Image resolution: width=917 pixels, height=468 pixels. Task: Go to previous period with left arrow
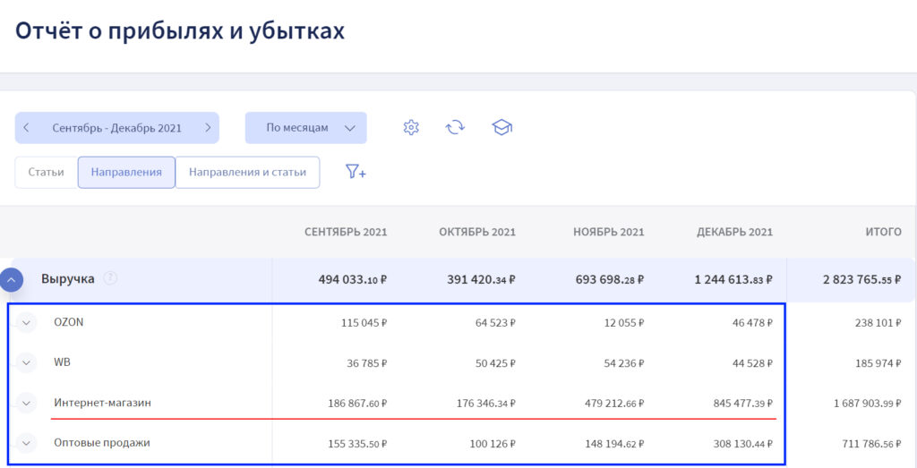[27, 128]
